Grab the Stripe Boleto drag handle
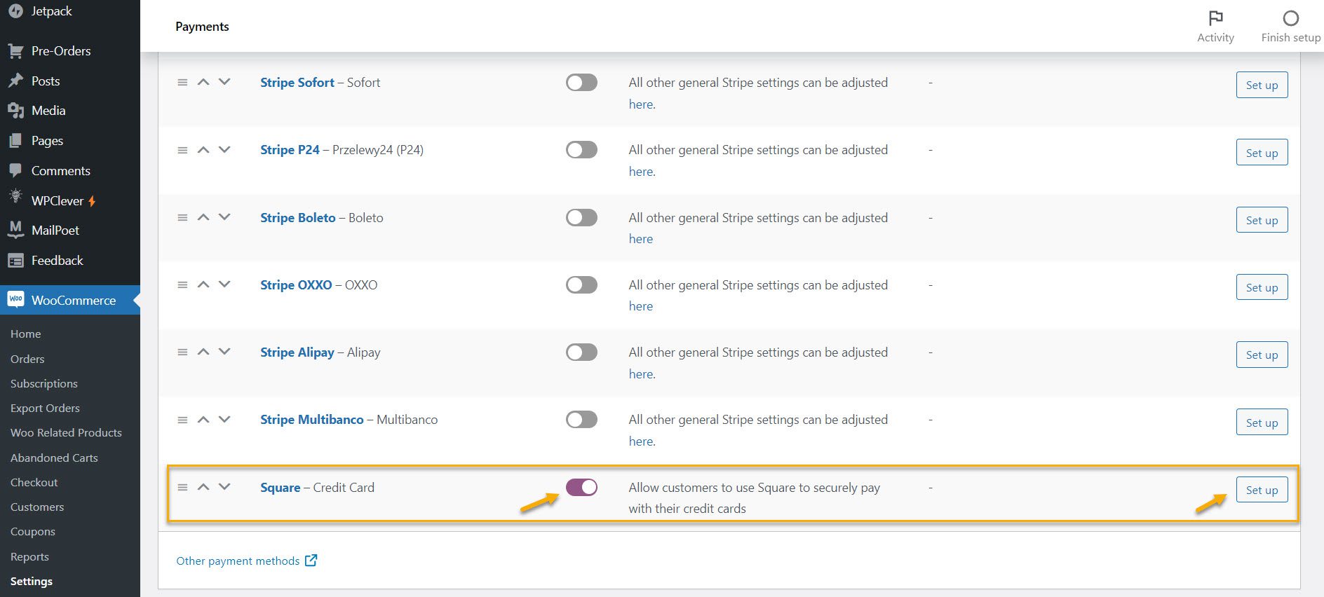This screenshot has height=597, width=1324. (x=182, y=217)
